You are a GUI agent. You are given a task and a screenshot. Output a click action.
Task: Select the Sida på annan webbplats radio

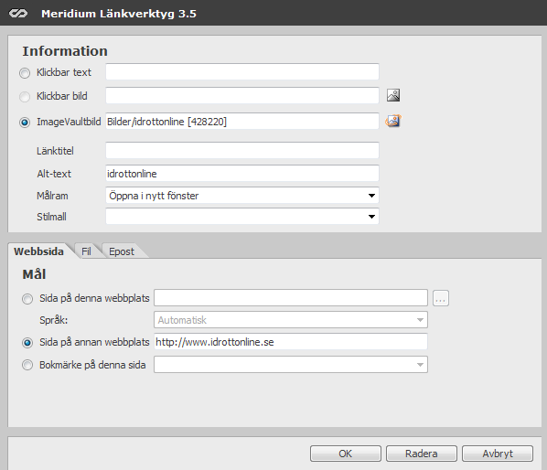tap(27, 343)
